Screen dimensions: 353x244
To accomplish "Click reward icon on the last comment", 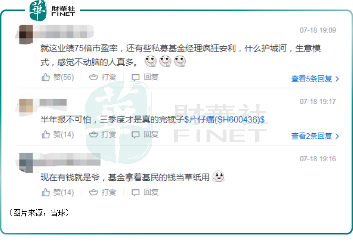I will click(93, 192).
